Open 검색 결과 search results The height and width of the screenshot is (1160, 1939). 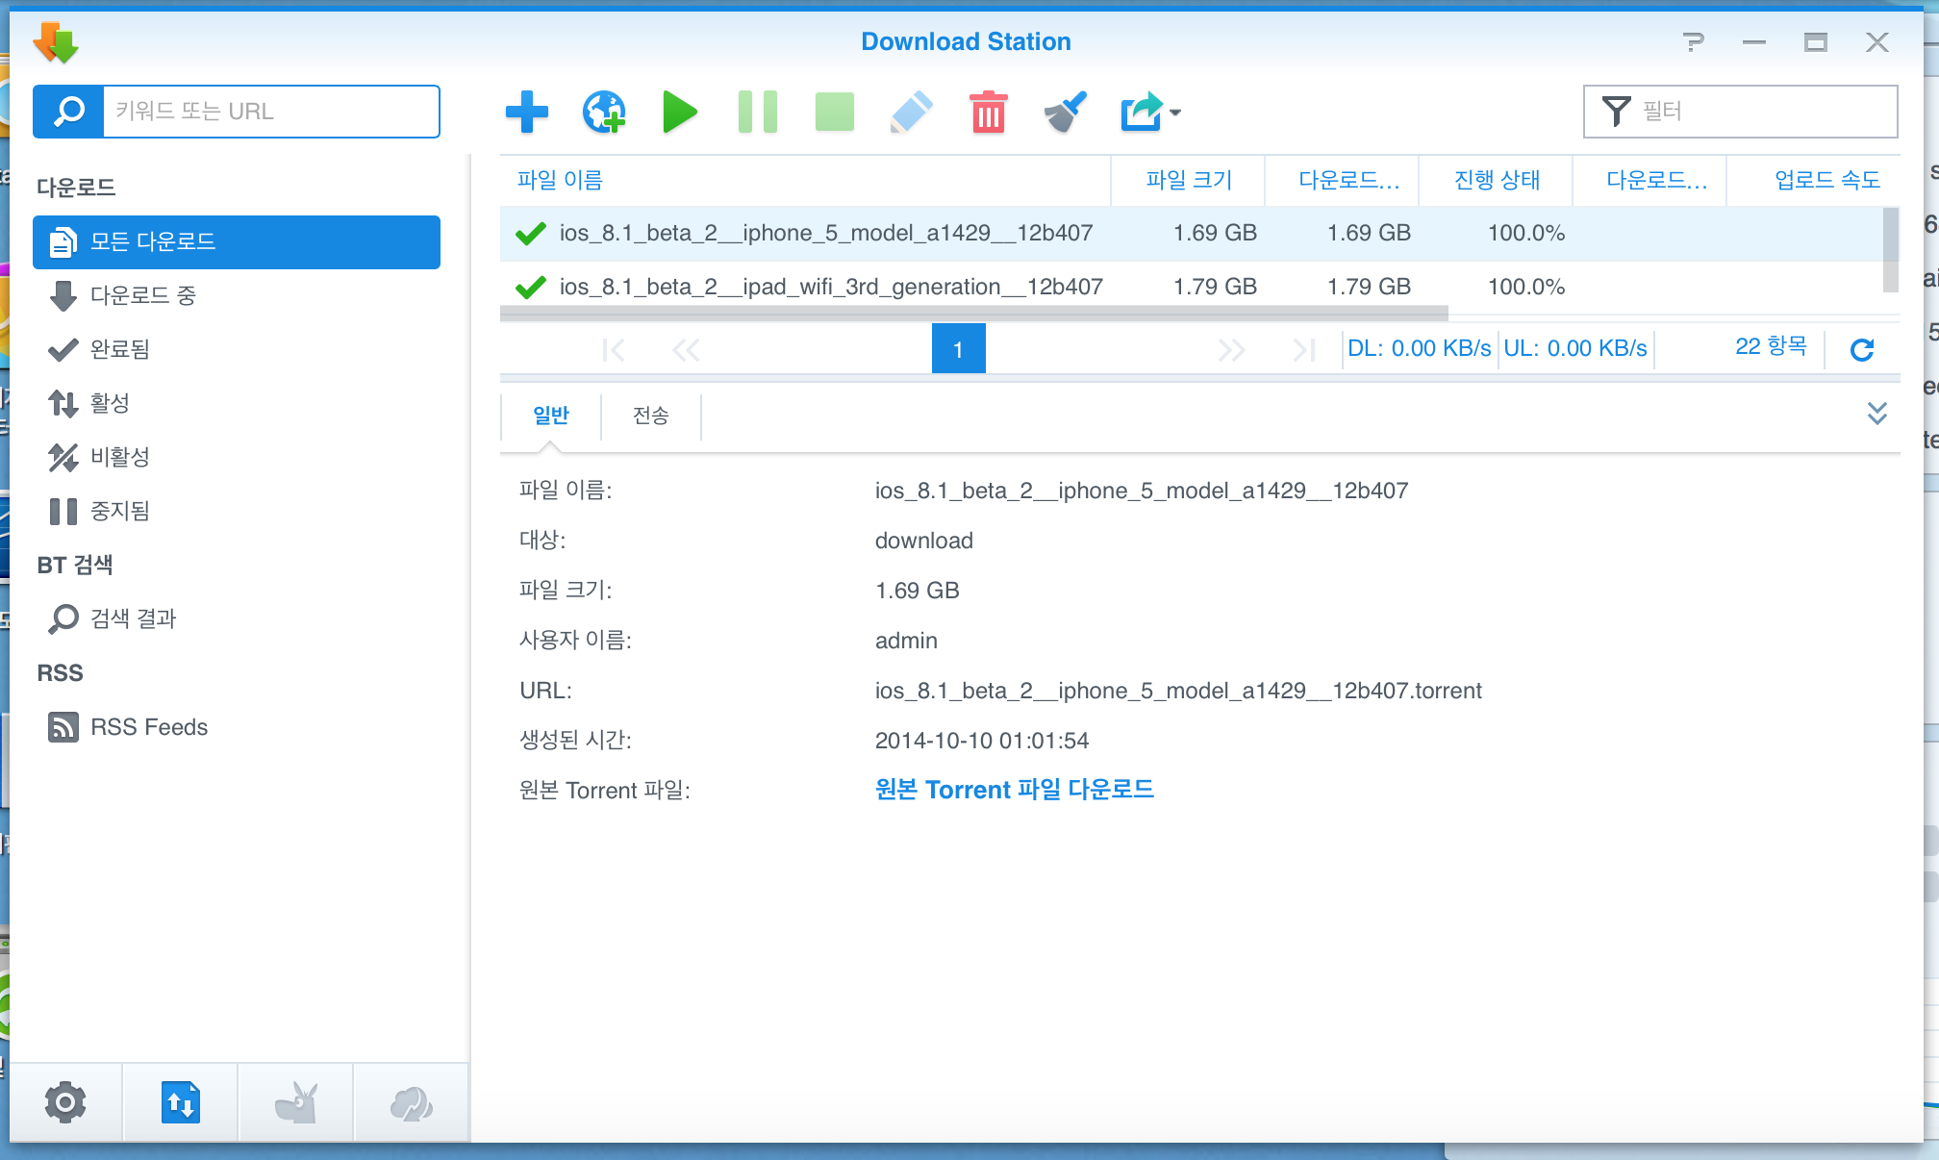tap(237, 619)
